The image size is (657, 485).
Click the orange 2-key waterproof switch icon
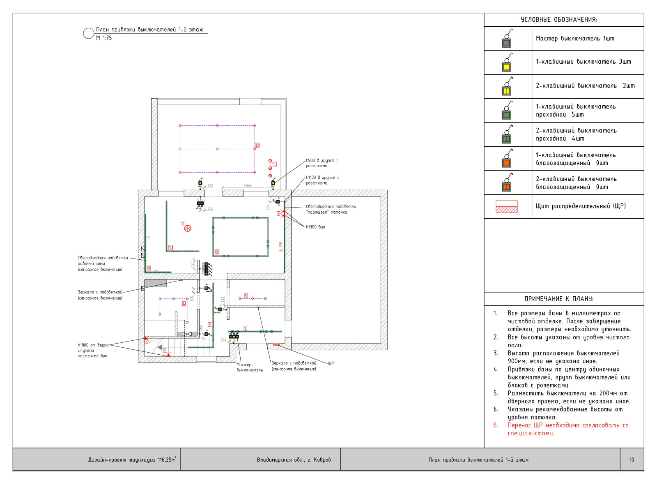[x=507, y=186]
